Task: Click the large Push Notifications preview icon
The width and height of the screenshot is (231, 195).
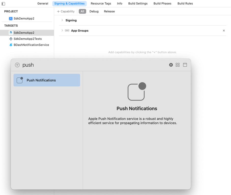Action: [137, 92]
